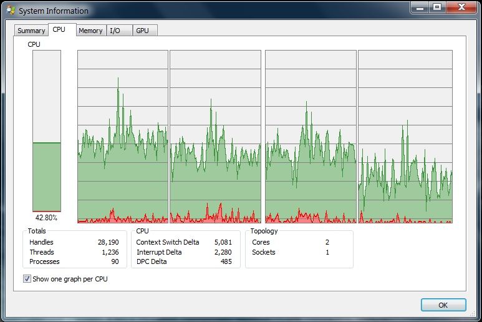Viewport: 482px width, 322px height.
Task: Click the Totals group heading
Action: point(37,231)
